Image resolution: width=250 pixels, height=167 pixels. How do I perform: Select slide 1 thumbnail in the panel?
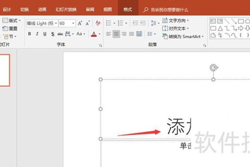pos(5,70)
